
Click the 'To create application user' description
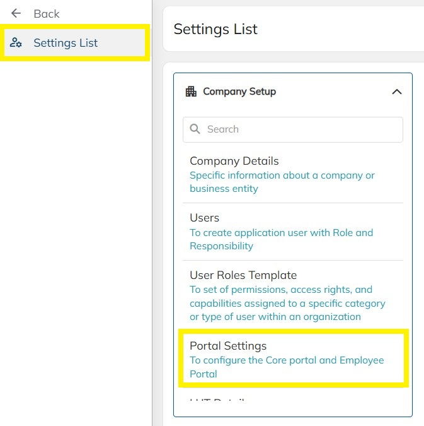coord(281,239)
